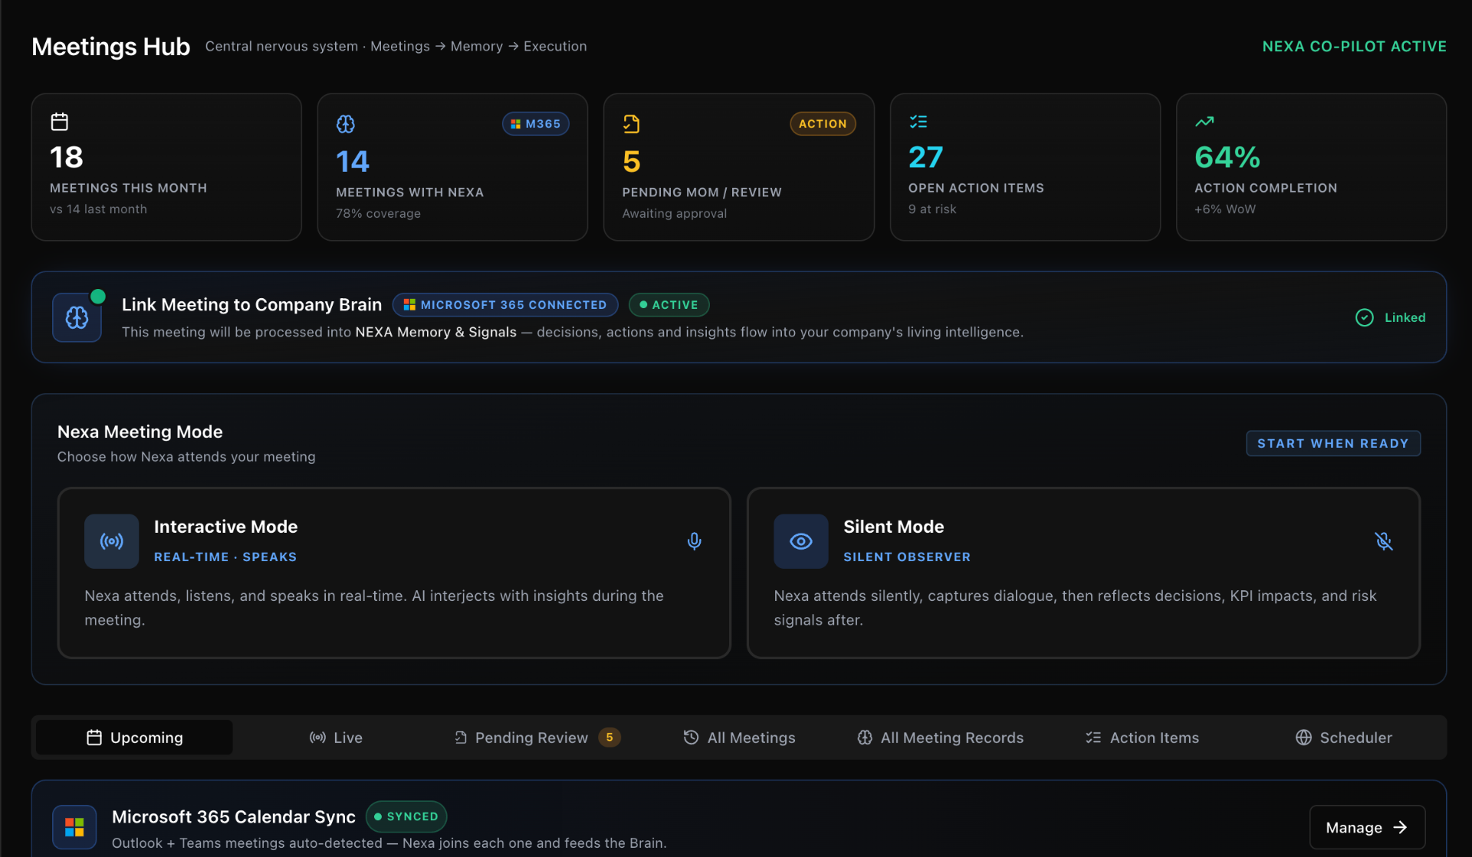Image resolution: width=1472 pixels, height=857 pixels.
Task: Click the eye icon in Silent Mode
Action: (801, 541)
